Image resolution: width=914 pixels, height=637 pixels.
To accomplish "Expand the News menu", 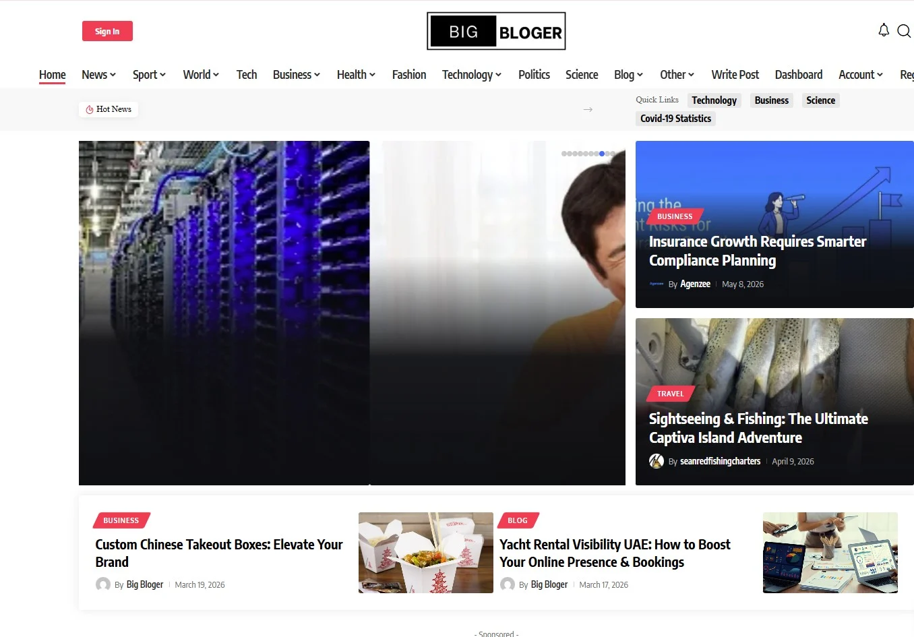I will tap(98, 75).
